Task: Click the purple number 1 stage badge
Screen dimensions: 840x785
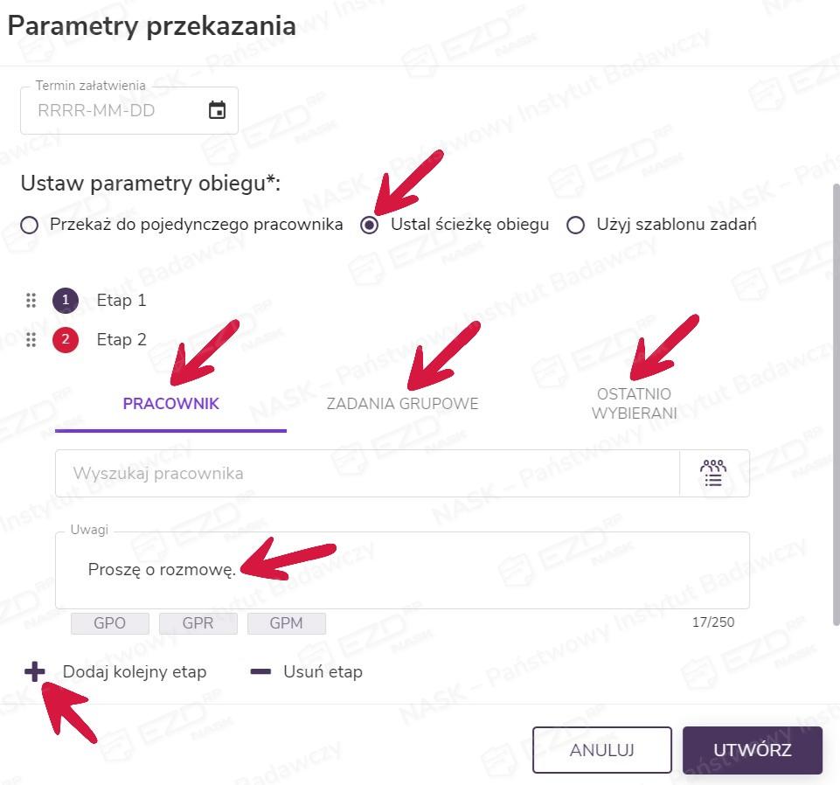Action: [66, 301]
